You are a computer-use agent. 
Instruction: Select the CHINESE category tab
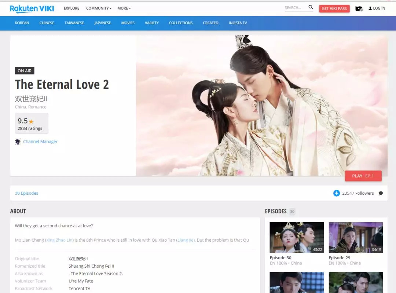point(47,23)
